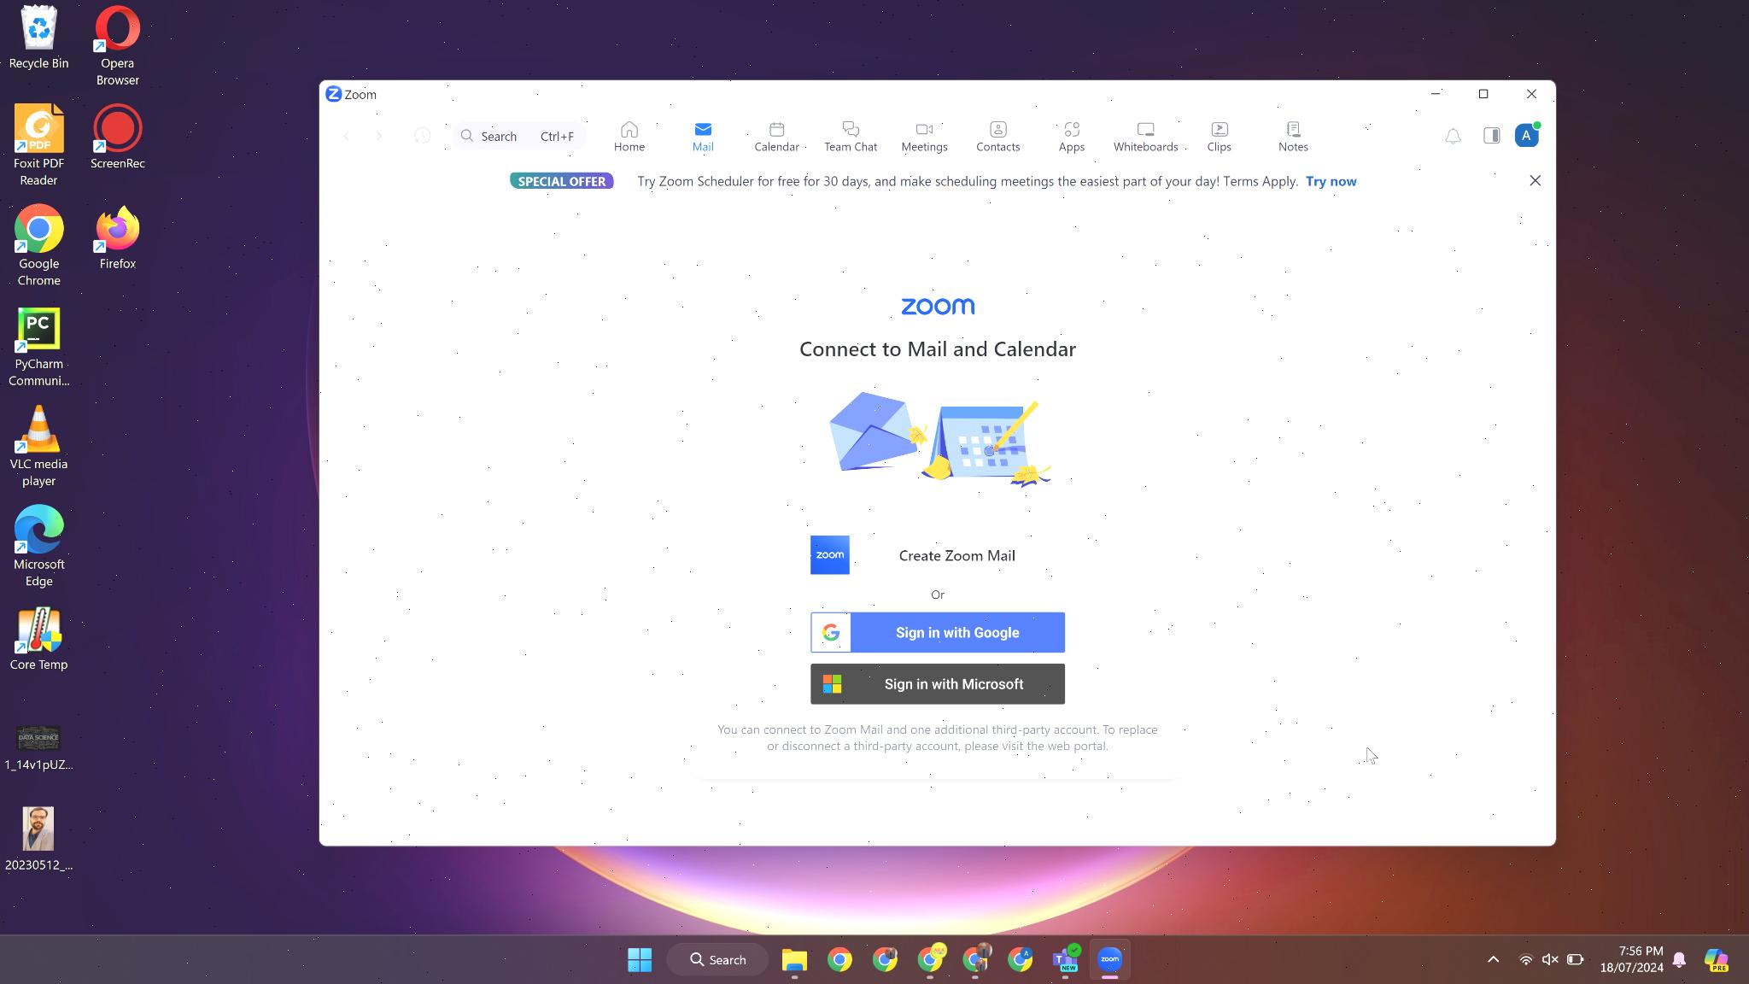Click the Zoom taskbar icon

(x=1109, y=959)
